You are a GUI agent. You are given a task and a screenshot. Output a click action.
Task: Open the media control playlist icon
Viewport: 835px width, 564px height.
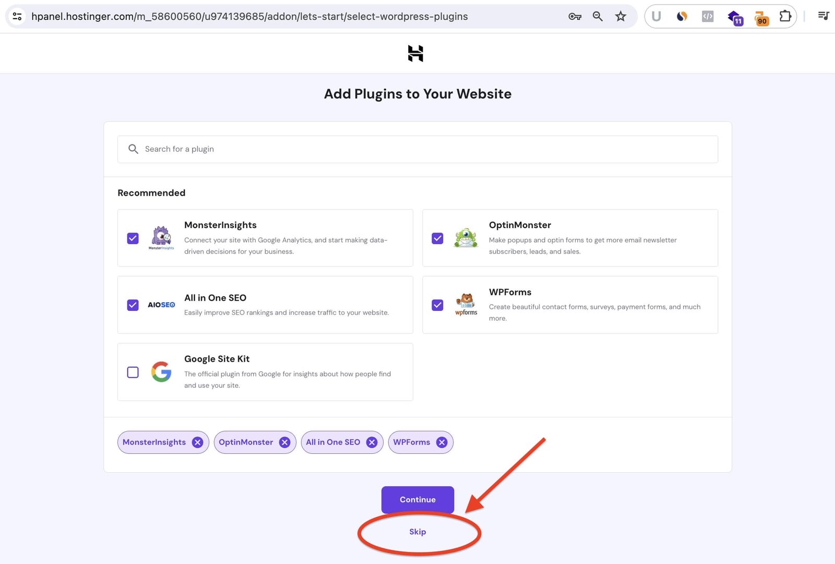pos(824,16)
